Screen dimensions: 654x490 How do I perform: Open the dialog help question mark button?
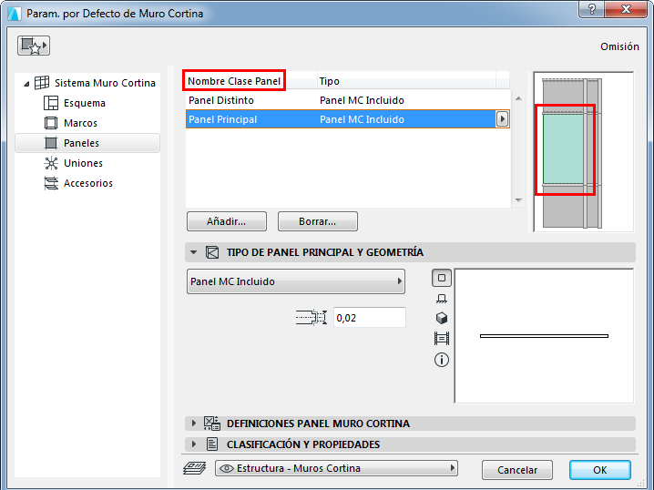tap(591, 9)
